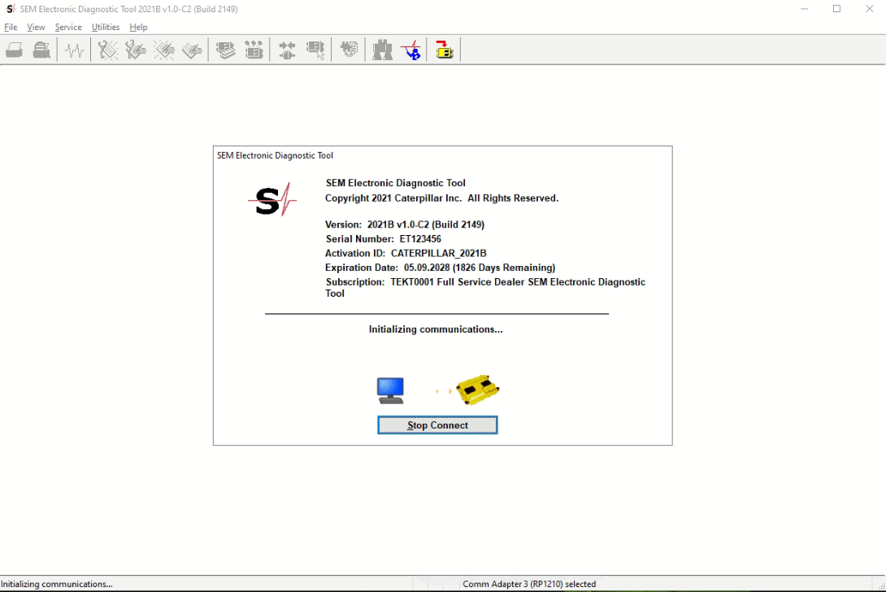Click the Connect/Disconnect plug icon
Screen dimensions: 886x592
[x=287, y=50]
